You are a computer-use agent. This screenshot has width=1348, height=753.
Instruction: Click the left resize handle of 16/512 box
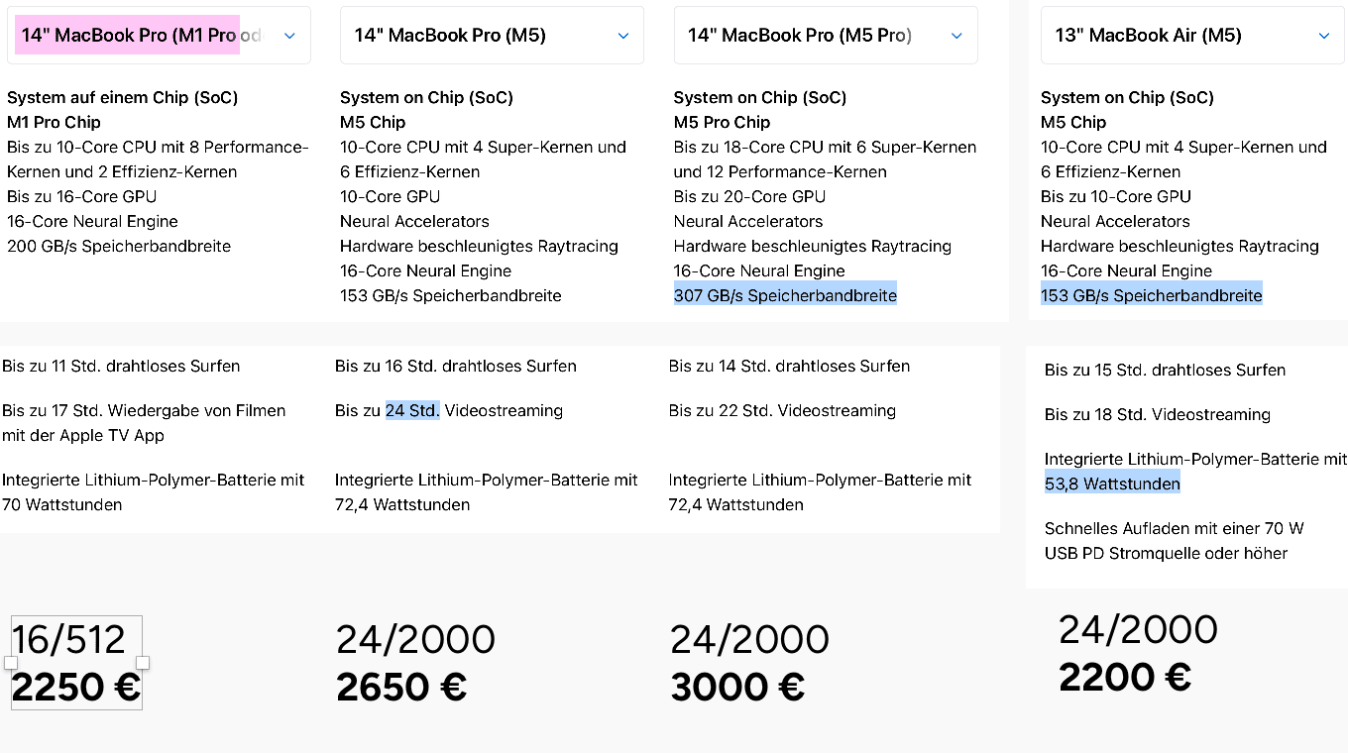coord(11,662)
